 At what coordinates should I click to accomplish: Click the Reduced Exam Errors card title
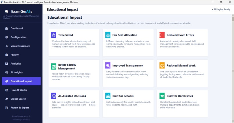[x=180, y=35]
